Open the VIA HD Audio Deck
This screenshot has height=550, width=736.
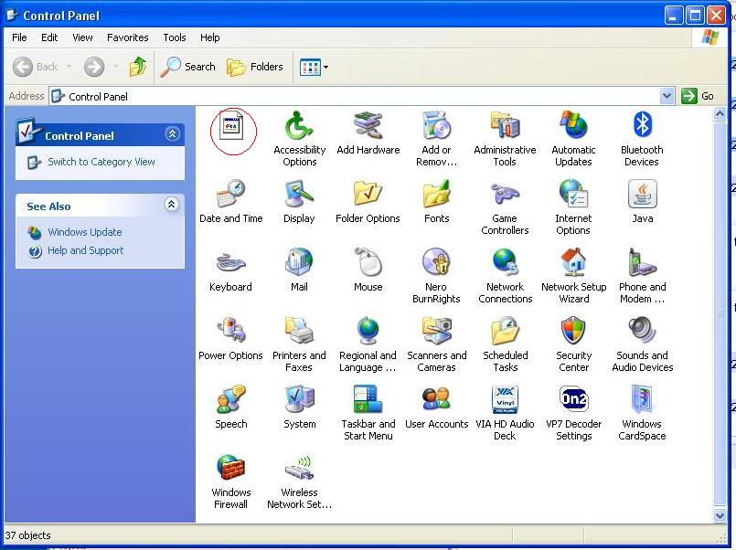tap(505, 401)
